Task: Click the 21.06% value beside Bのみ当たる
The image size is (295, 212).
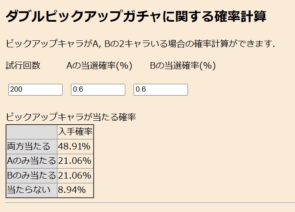Action: 74,176
